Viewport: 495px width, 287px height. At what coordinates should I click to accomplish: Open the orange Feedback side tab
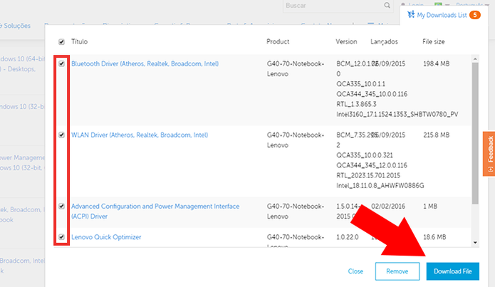[x=489, y=153]
